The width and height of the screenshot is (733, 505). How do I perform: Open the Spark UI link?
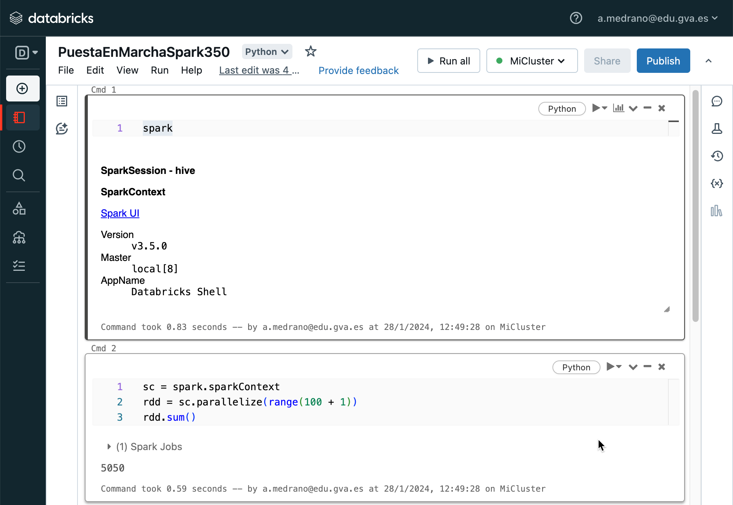click(x=120, y=213)
